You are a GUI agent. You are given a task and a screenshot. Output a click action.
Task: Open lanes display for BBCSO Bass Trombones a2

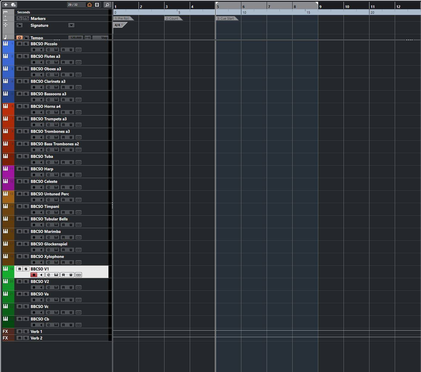pos(78,150)
